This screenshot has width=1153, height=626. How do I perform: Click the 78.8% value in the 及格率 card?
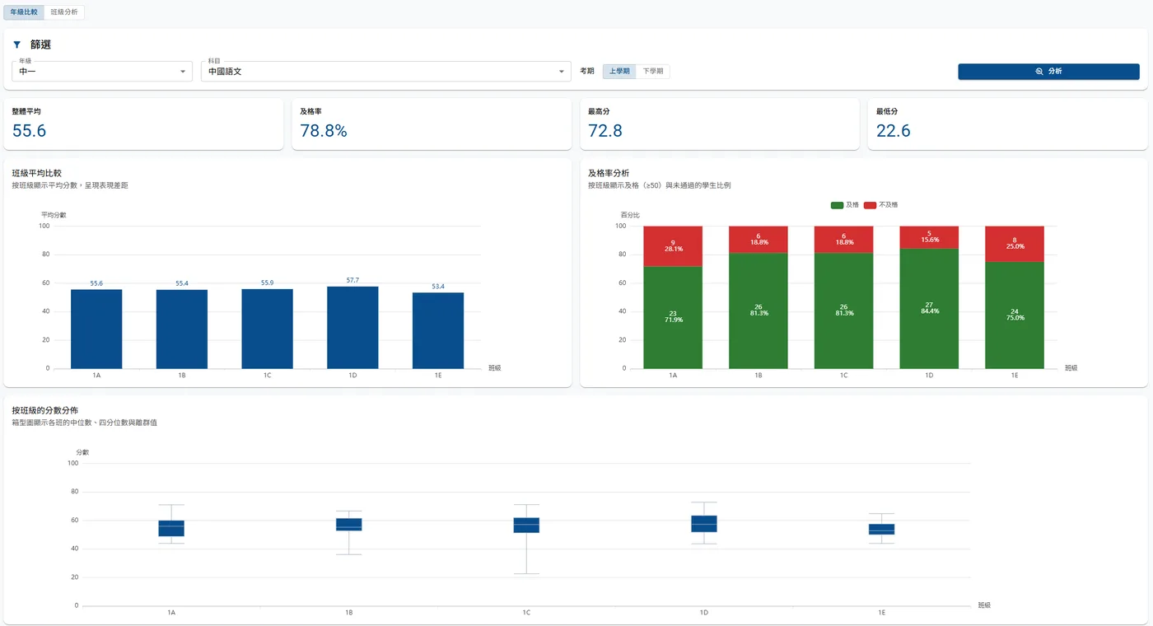tap(324, 130)
